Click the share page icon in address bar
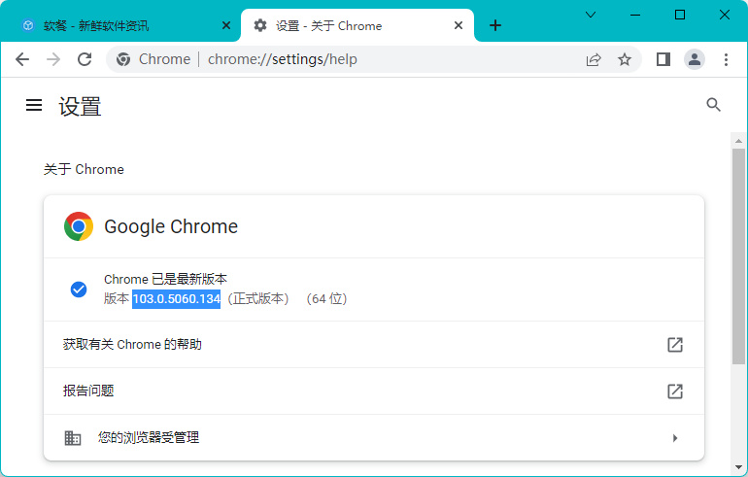 594,59
